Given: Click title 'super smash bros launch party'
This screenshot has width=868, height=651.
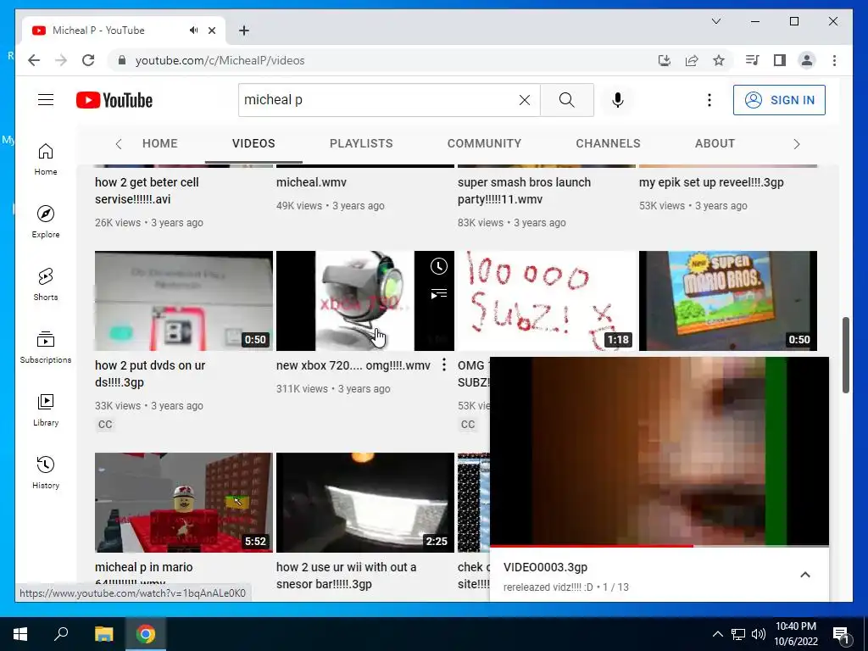Looking at the screenshot, I should point(524,191).
